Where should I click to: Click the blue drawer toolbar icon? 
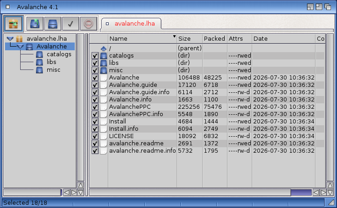pyautogui.click(x=53, y=24)
